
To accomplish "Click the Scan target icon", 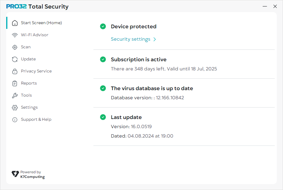I will click(15, 47).
